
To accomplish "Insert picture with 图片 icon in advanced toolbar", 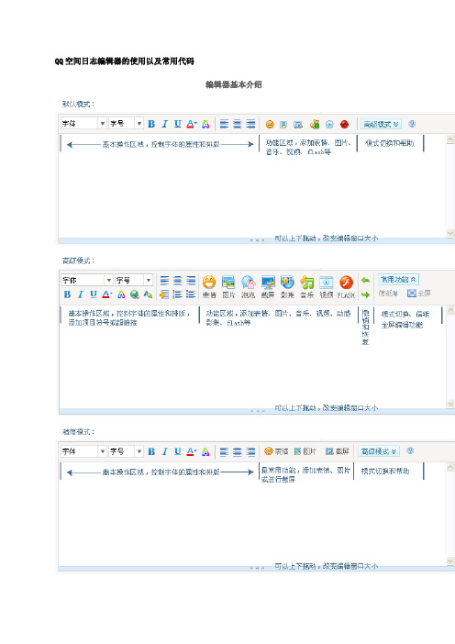I will (228, 286).
